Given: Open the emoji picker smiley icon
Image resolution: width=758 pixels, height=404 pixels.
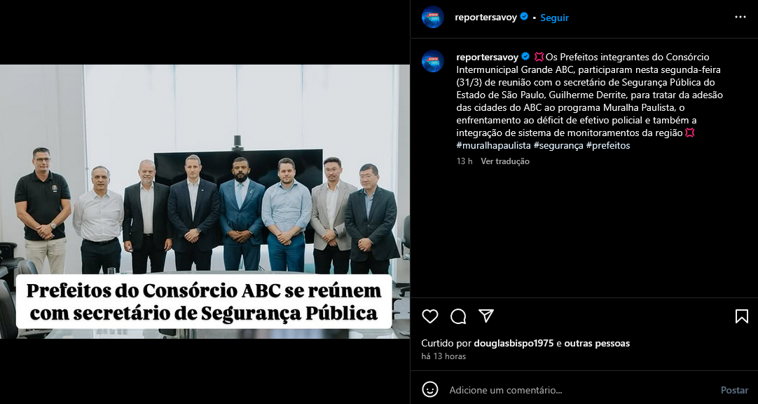Looking at the screenshot, I should [x=429, y=389].
